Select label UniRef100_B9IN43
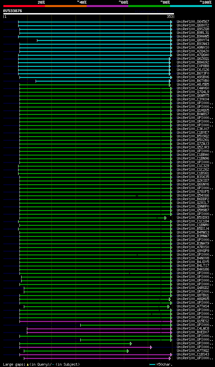Screen dimensions: 215x367 (x=193, y=44)
